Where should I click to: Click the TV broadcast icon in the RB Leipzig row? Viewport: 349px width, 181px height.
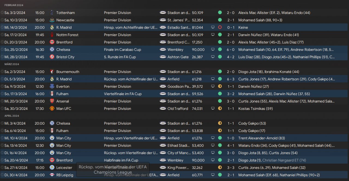pyautogui.click(x=213, y=175)
